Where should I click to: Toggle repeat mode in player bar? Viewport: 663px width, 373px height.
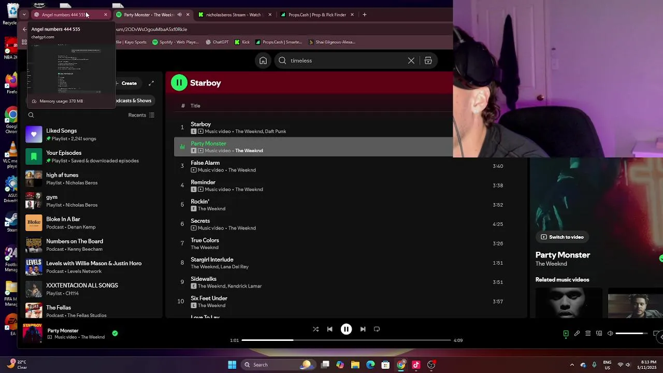(x=377, y=329)
